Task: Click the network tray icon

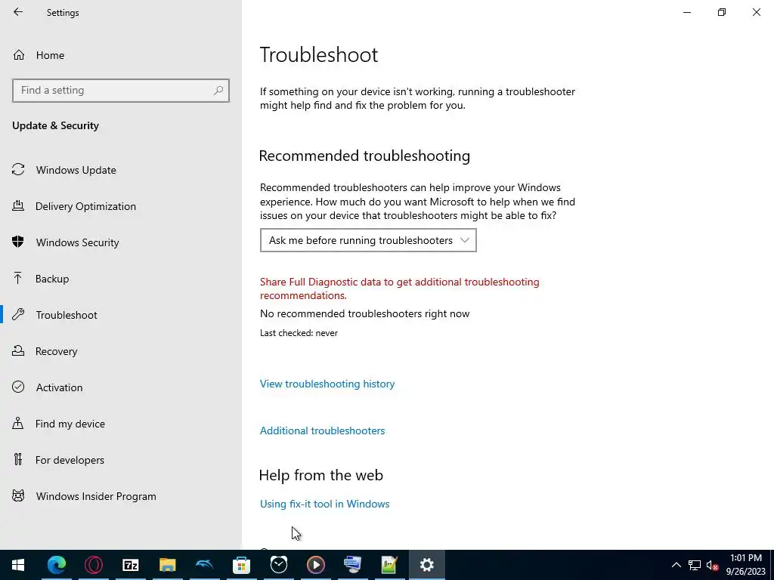Action: 695,565
